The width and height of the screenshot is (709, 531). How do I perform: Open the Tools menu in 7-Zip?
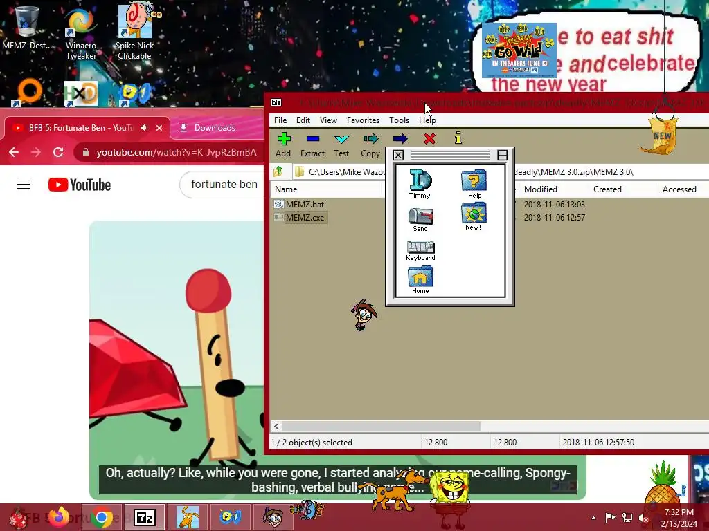[x=399, y=120]
